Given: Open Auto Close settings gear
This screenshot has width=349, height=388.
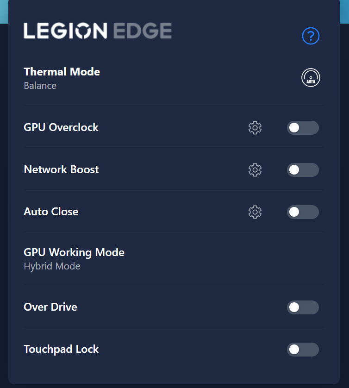Looking at the screenshot, I should point(255,212).
